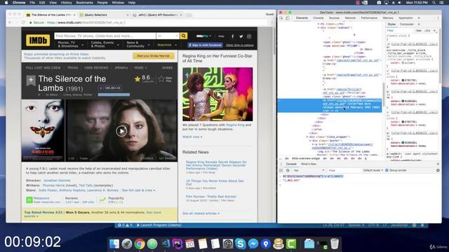Click the empty Rate This star
The image size is (449, 252).
pyautogui.click(x=161, y=79)
